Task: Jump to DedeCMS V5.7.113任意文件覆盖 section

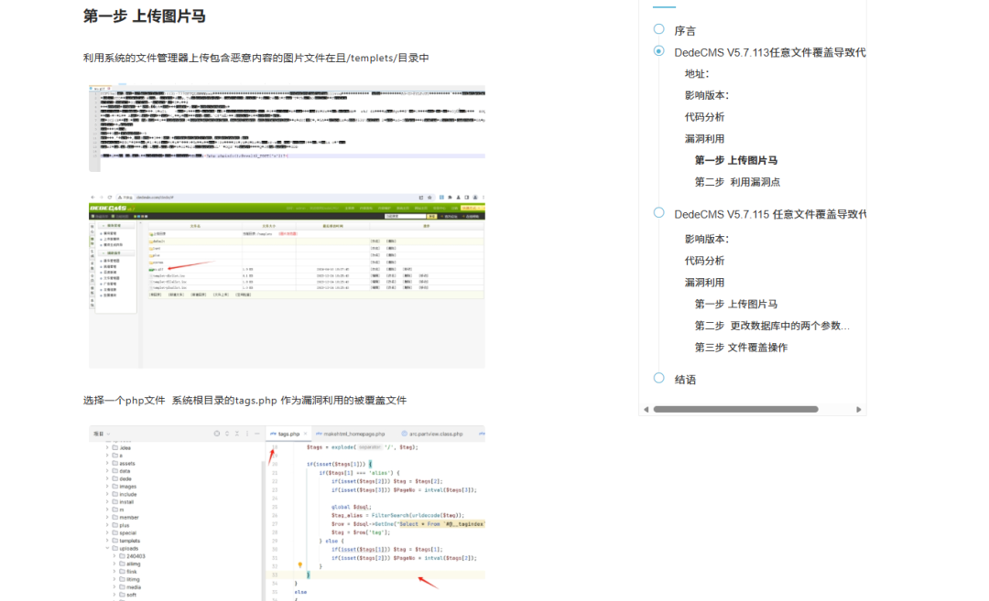Action: 769,52
